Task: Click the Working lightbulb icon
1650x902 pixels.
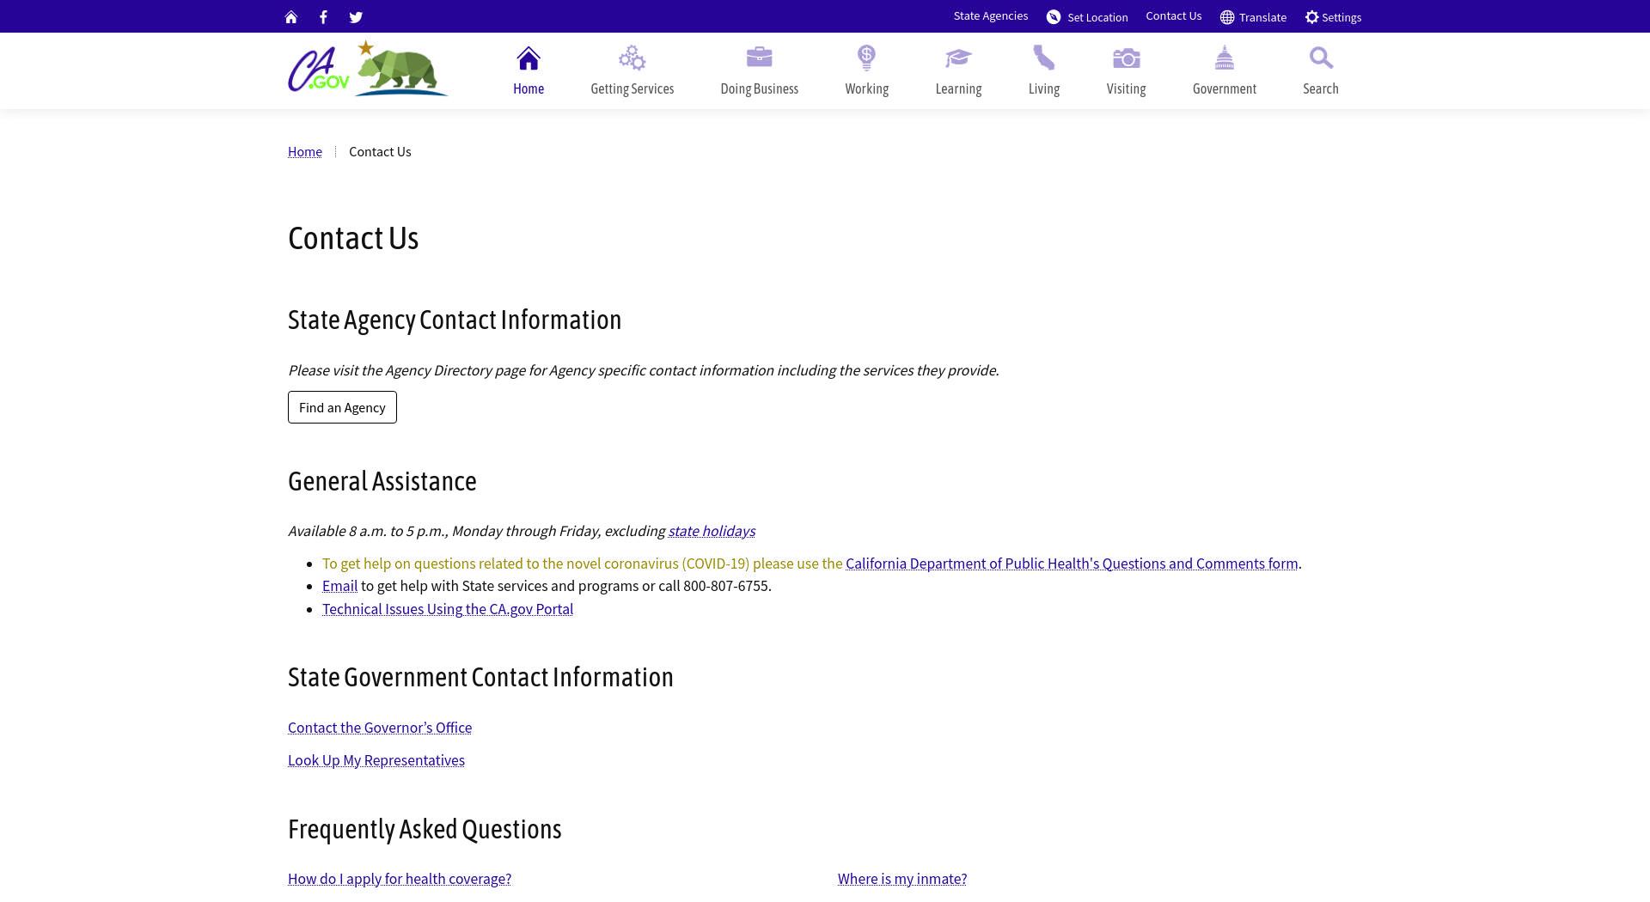Action: 866,58
